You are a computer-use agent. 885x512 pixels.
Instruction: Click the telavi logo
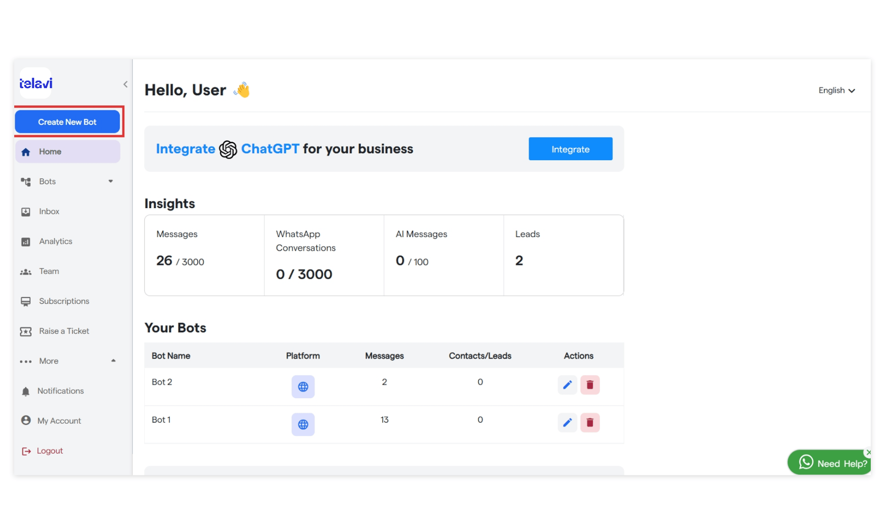point(36,83)
